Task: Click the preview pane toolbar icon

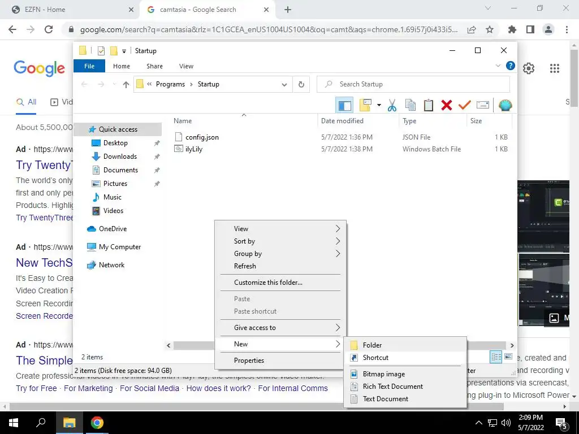Action: [344, 105]
